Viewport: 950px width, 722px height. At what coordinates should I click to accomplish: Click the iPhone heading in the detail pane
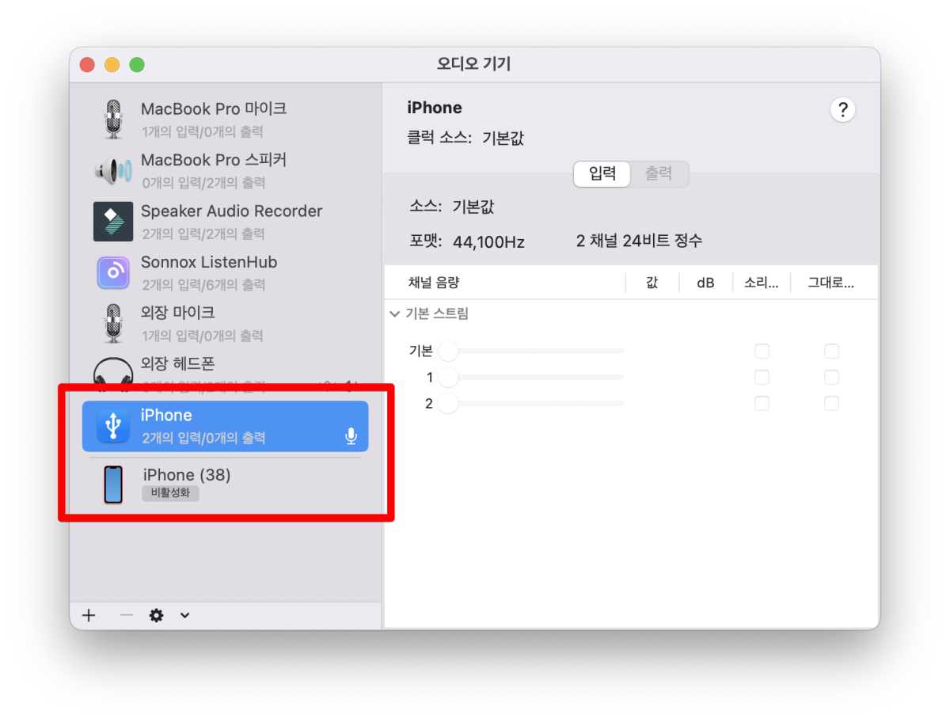click(435, 108)
